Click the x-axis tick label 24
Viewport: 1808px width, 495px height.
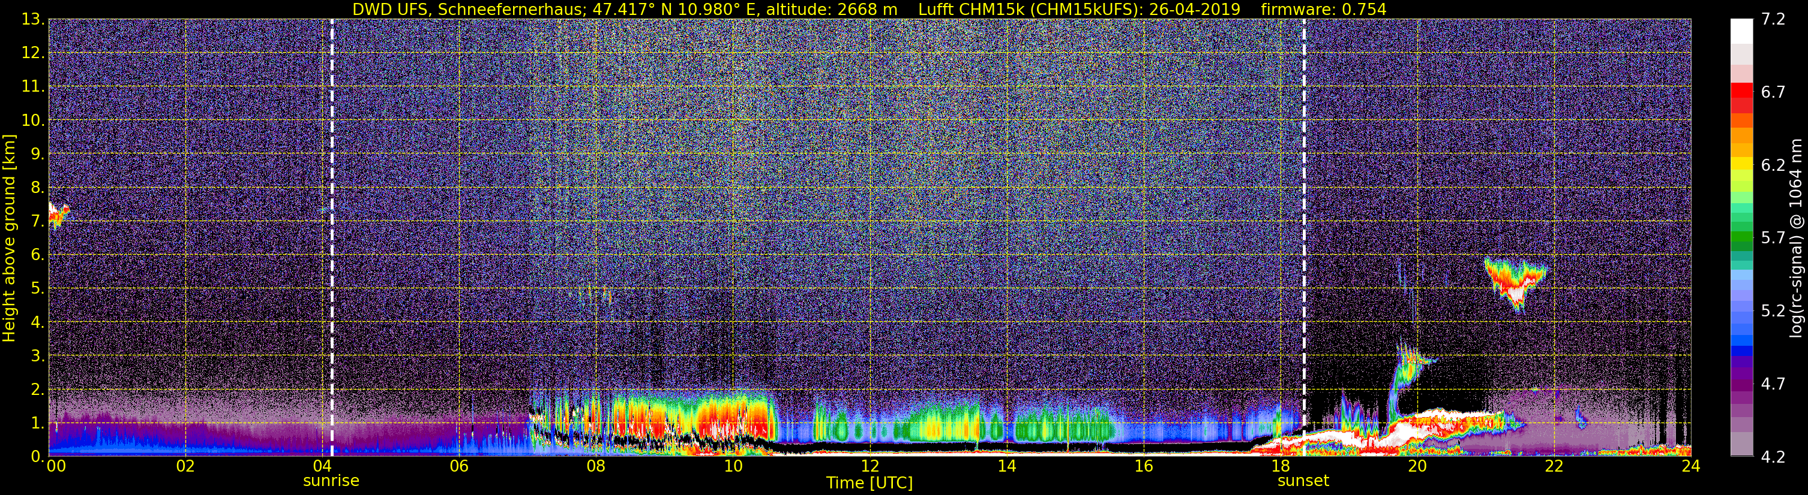(x=1691, y=466)
